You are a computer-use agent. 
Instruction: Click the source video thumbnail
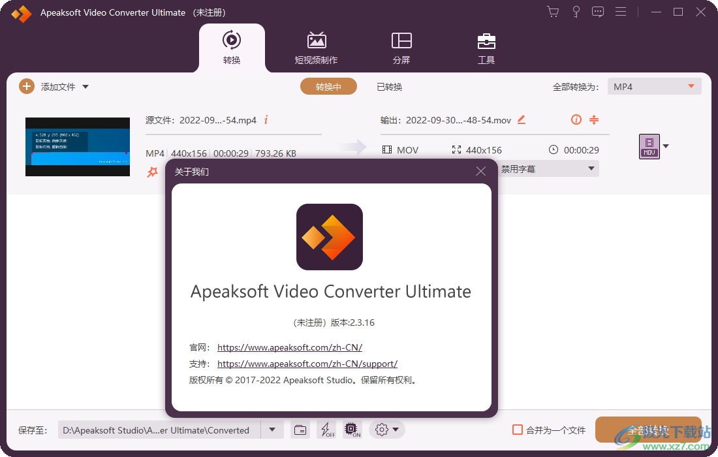coord(78,147)
